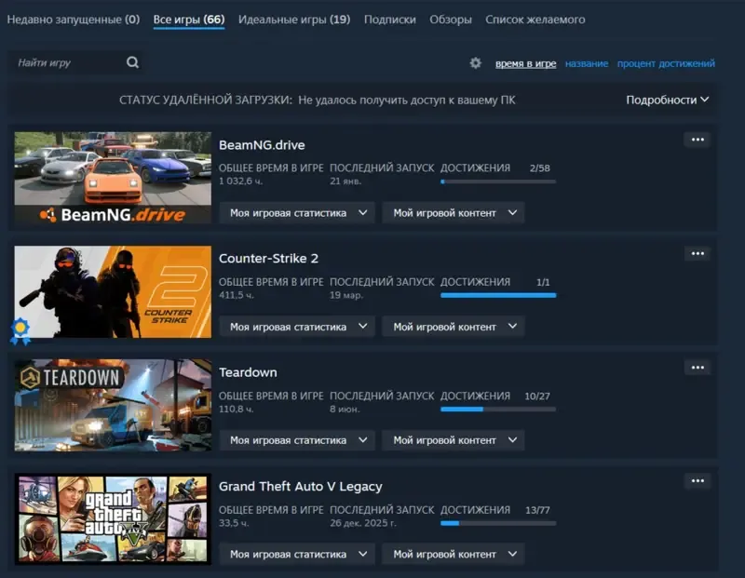This screenshot has height=578, width=745.
Task: Click the BeamNG.drive cover thumbnail
Action: pyautogui.click(x=113, y=178)
